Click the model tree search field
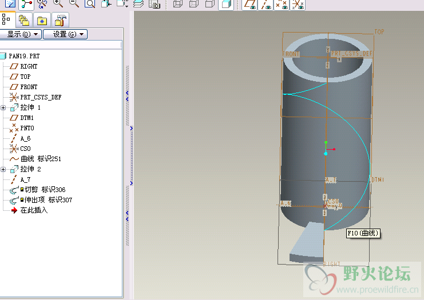 point(61,45)
